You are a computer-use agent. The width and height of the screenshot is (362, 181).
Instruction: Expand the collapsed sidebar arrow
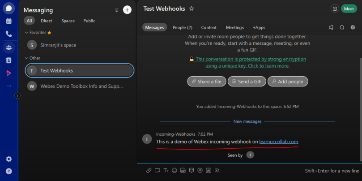(x=17, y=96)
